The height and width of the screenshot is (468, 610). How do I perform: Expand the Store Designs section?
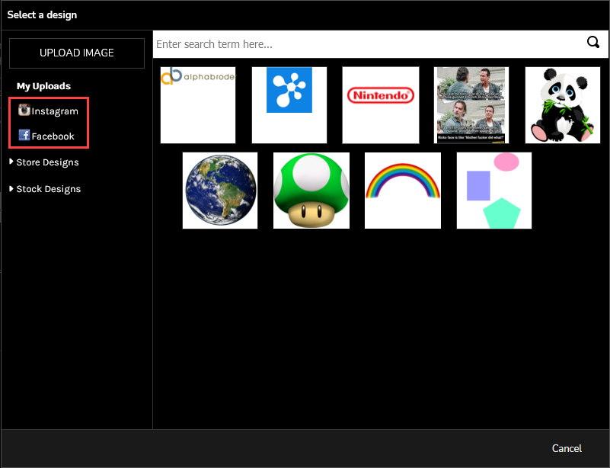11,162
